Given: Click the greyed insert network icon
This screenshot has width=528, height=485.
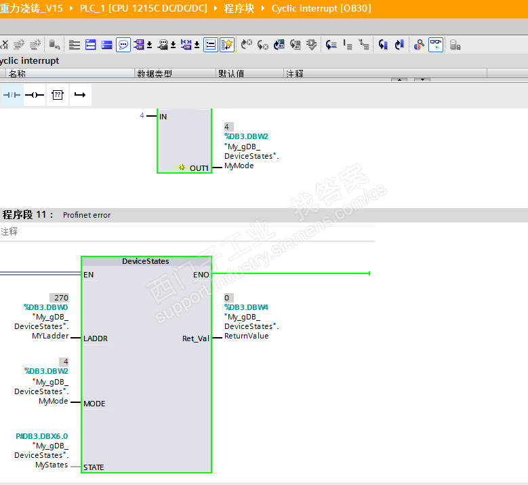Looking at the screenshot, I should point(19,45).
